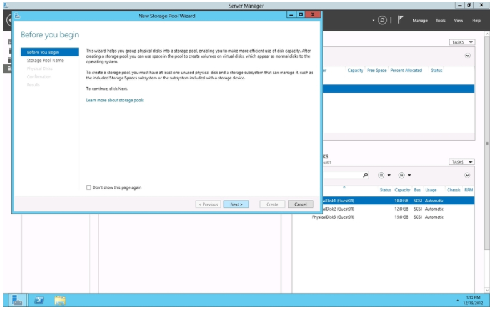Sort physical disks by the Chassis column
This screenshot has height=310, width=492.
(x=454, y=190)
